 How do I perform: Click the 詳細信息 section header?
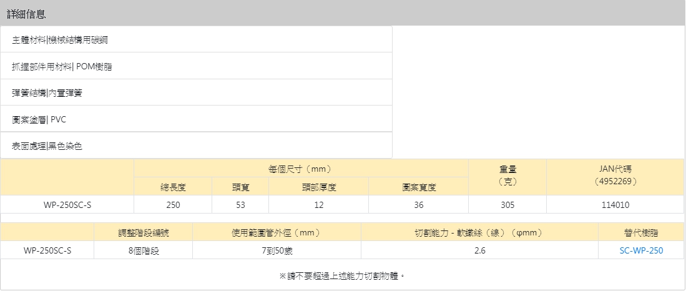343,14
